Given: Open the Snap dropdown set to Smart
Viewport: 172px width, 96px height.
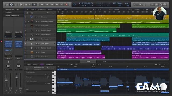Looking at the screenshot, I should [x=121, y=10].
